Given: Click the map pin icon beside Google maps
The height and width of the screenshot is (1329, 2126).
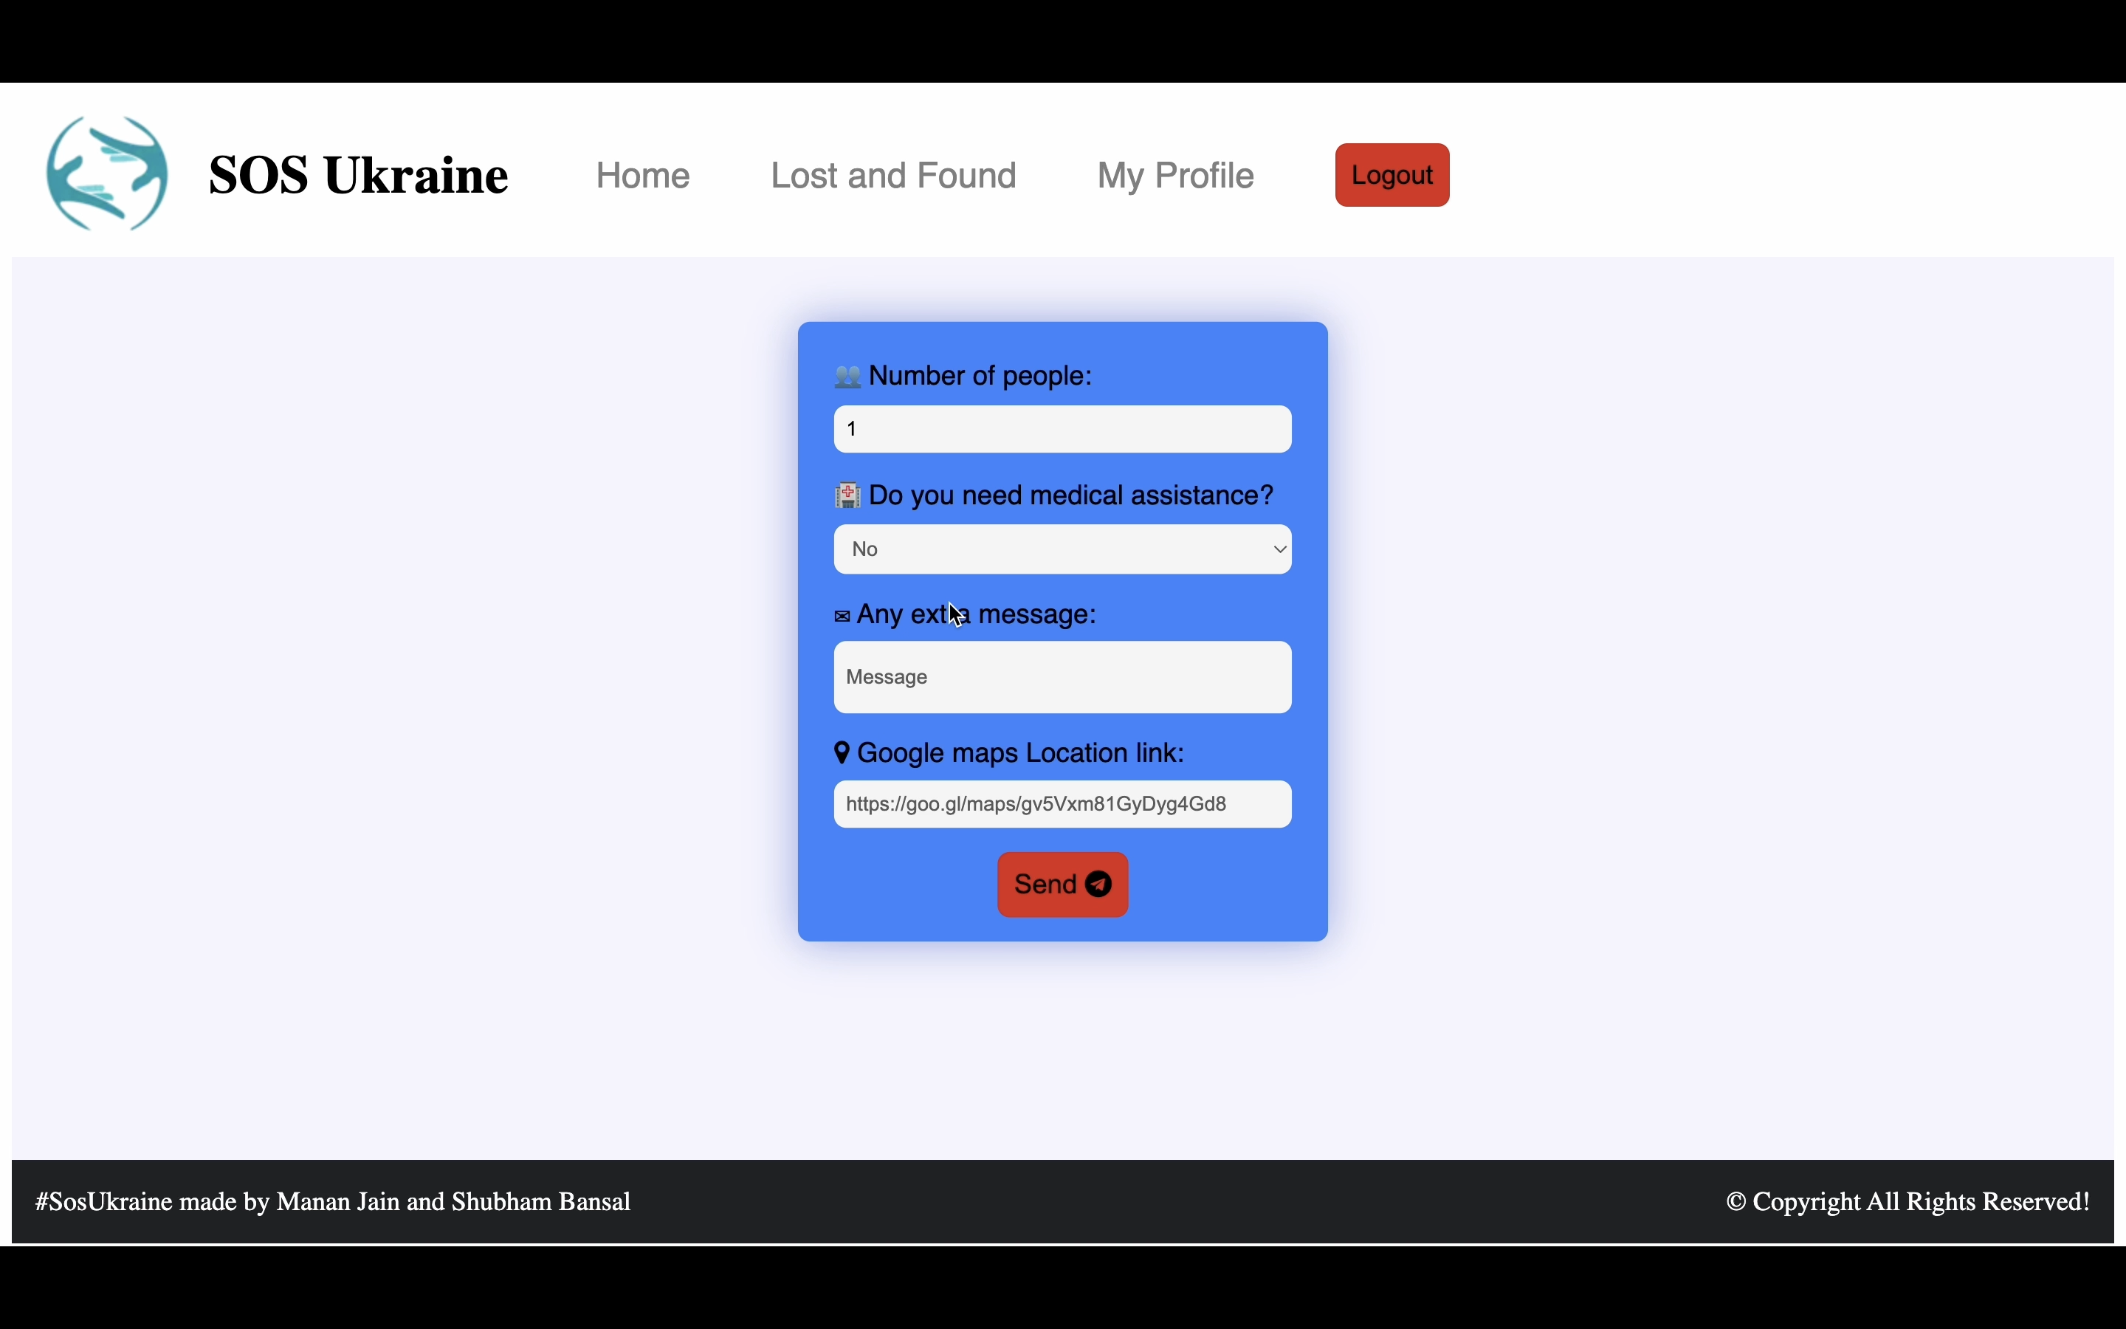Looking at the screenshot, I should click(842, 753).
